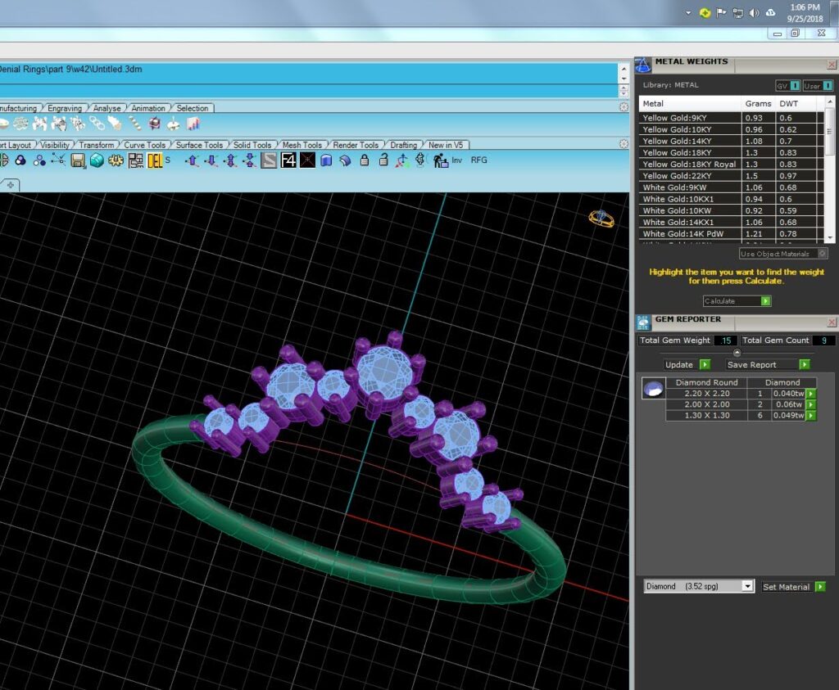Viewport: 839px width, 690px height.
Task: Switch to the Transform tab
Action: 97,145
